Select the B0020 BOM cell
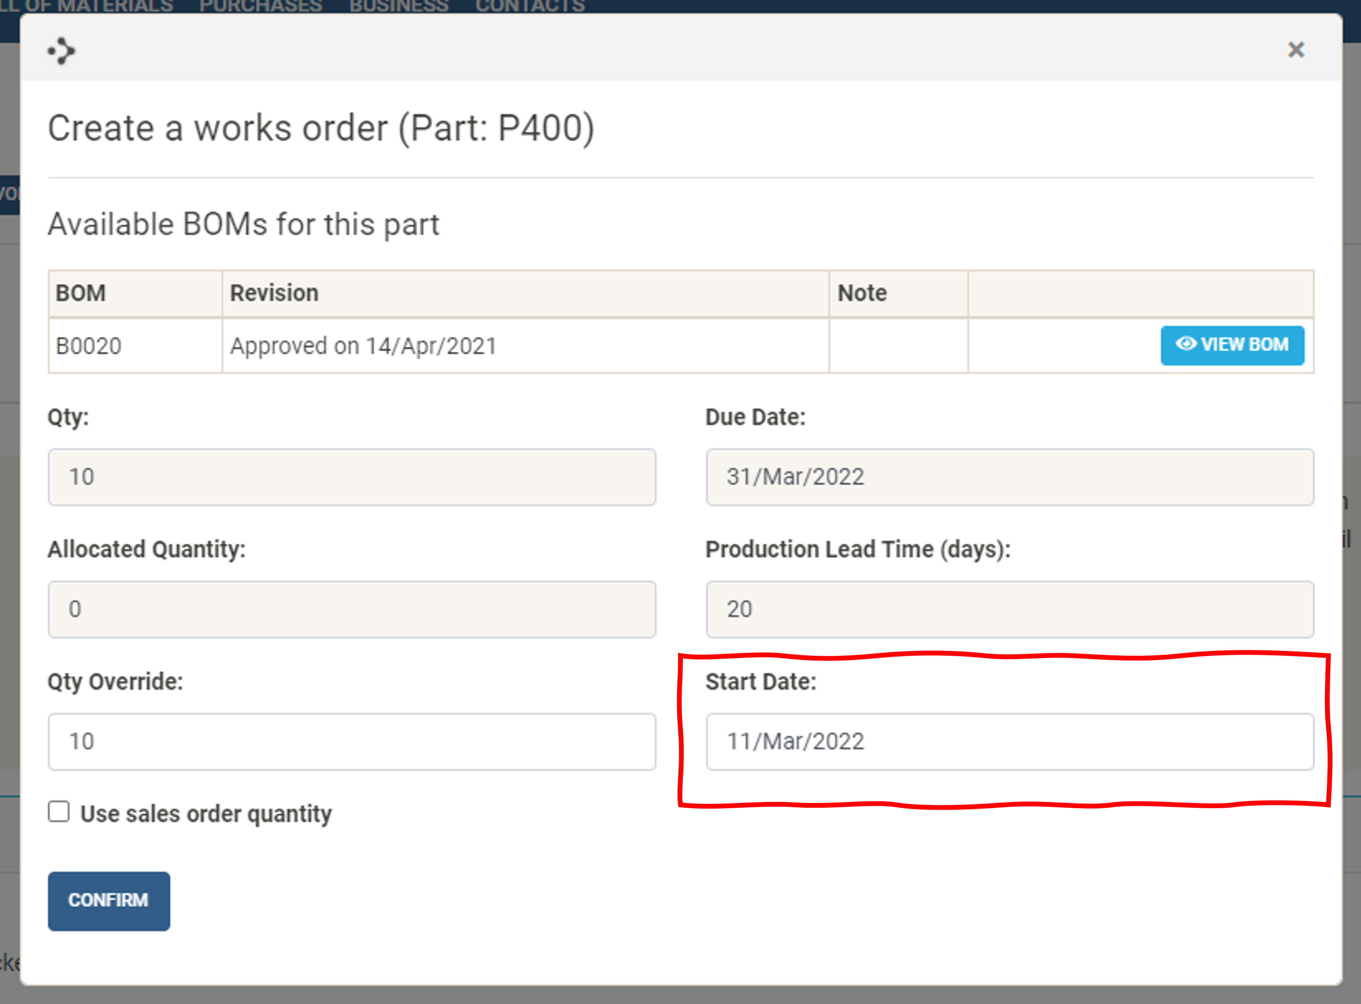This screenshot has width=1361, height=1004. coord(88,346)
